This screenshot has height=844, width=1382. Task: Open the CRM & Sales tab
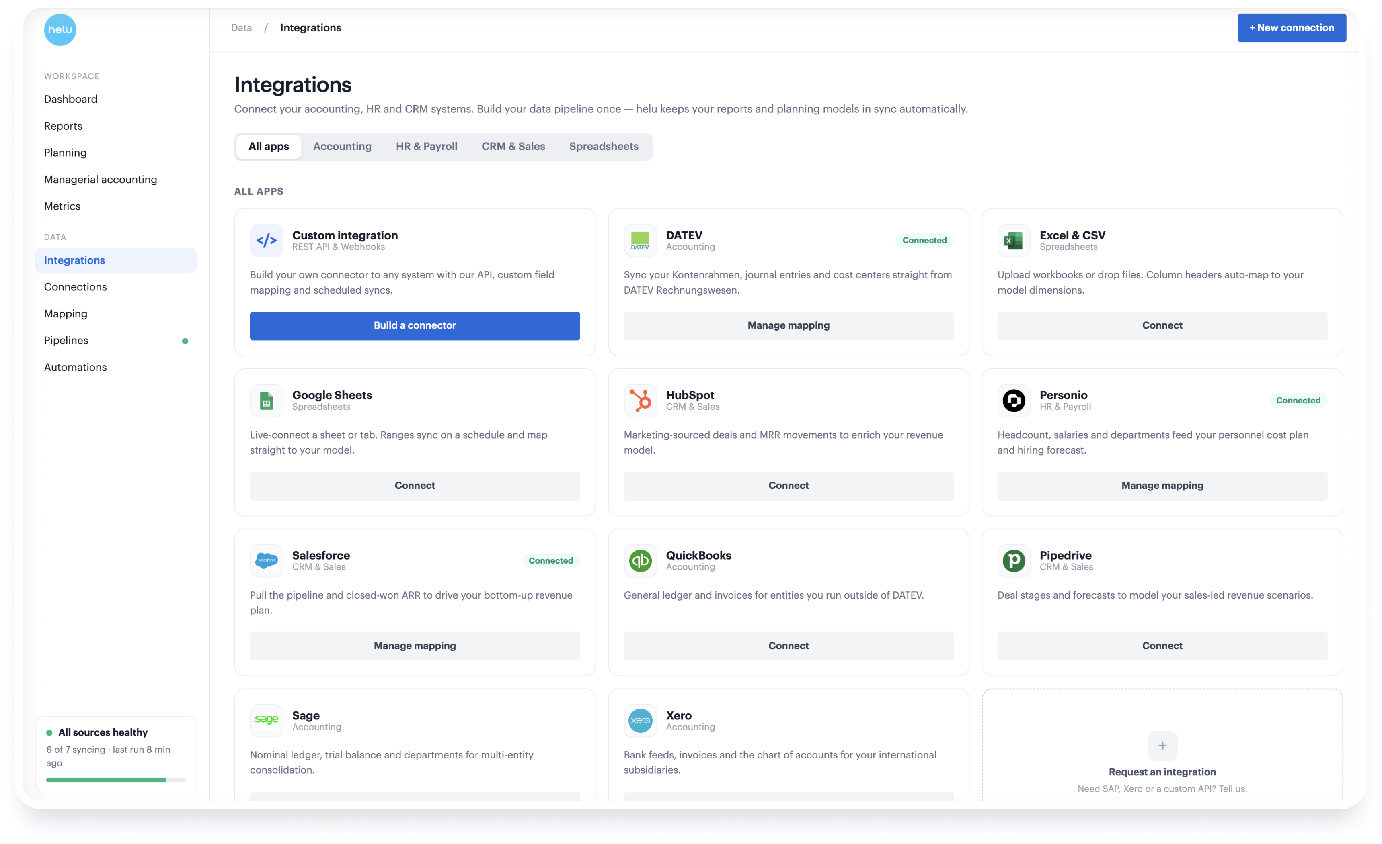pyautogui.click(x=513, y=146)
